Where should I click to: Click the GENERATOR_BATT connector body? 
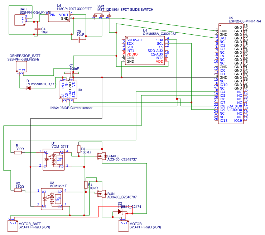click(21, 67)
